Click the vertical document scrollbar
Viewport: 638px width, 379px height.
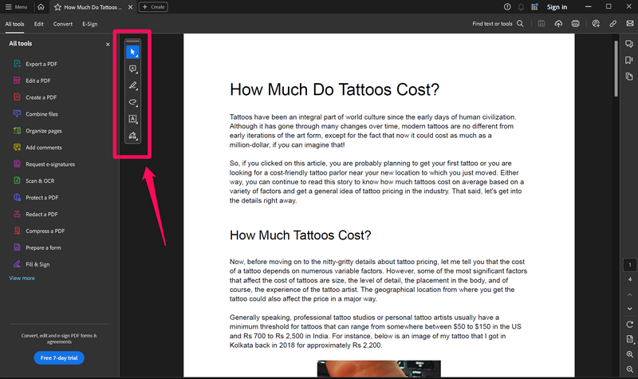point(616,68)
